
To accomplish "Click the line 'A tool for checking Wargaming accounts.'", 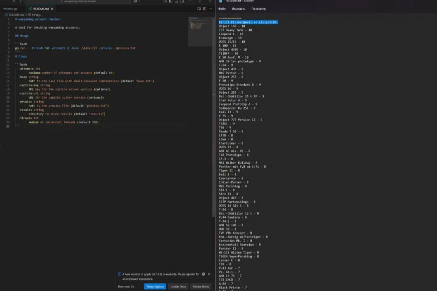I will click(x=48, y=27).
